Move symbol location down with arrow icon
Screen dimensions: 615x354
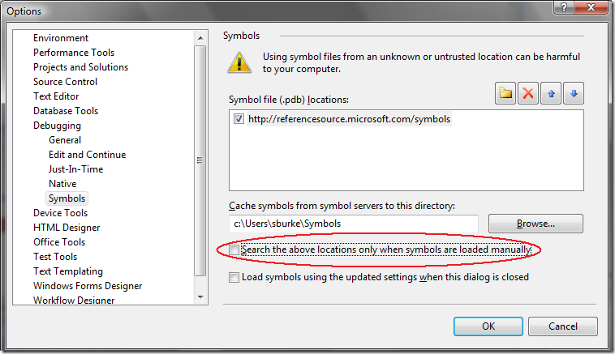coord(574,93)
